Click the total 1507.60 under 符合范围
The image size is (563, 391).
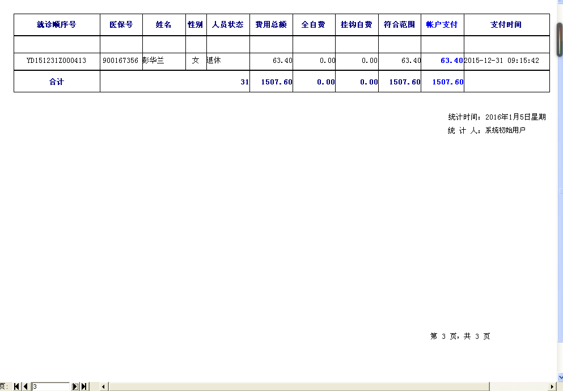pos(405,82)
